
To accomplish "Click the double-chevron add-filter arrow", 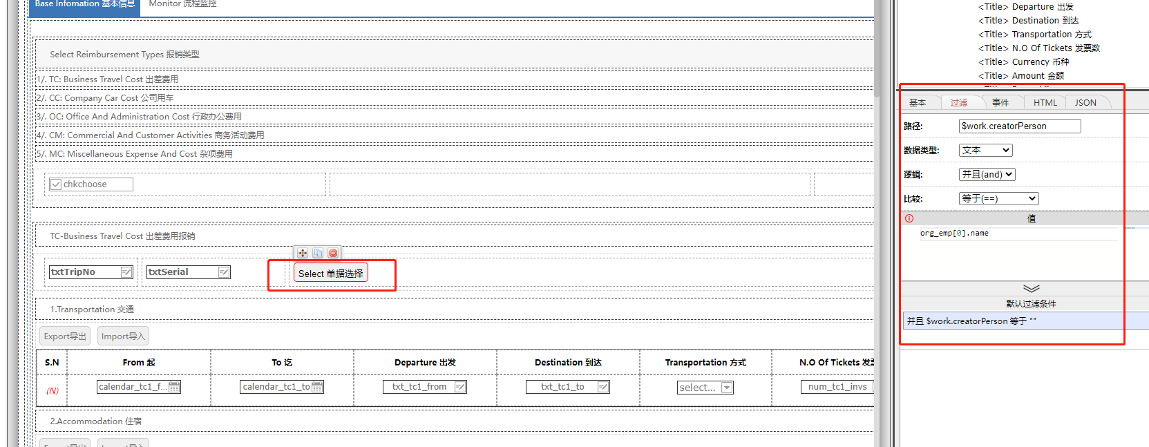I will tap(1031, 288).
